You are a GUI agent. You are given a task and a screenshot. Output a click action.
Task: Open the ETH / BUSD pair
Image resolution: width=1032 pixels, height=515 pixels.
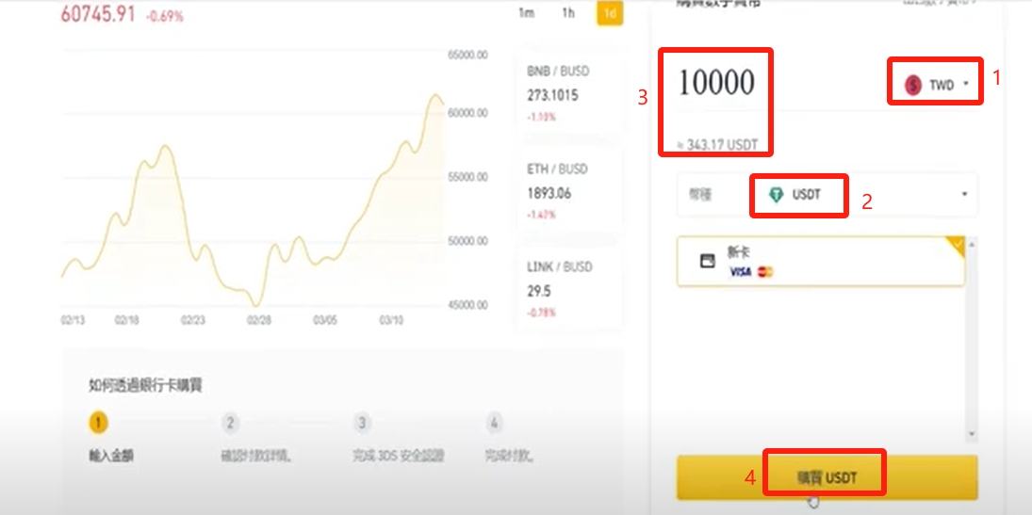click(567, 191)
